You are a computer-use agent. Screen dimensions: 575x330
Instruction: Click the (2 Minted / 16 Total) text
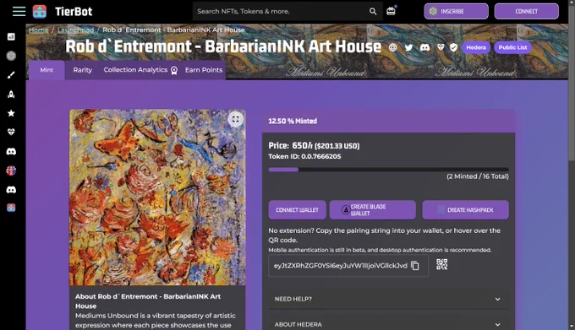pos(478,176)
